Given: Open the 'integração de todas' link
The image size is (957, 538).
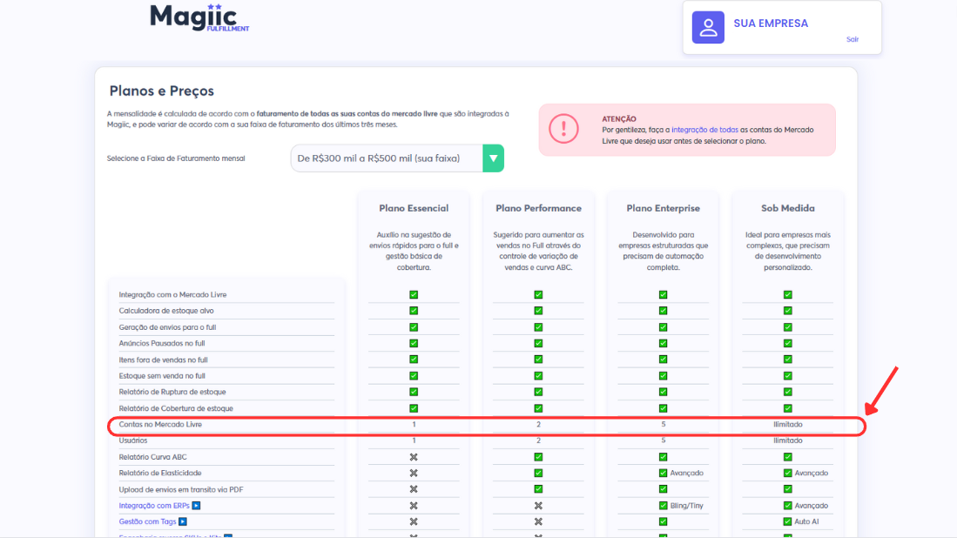Looking at the screenshot, I should tap(704, 130).
